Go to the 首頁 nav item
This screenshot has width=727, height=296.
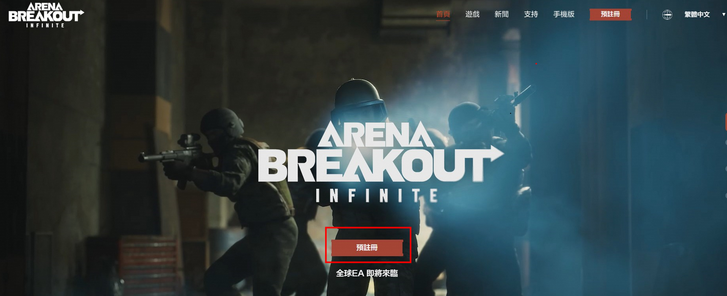click(x=443, y=14)
